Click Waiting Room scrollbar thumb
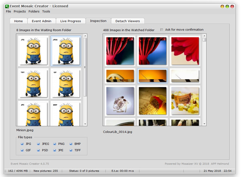Viewport: 241px width, 177px height. click(85, 67)
